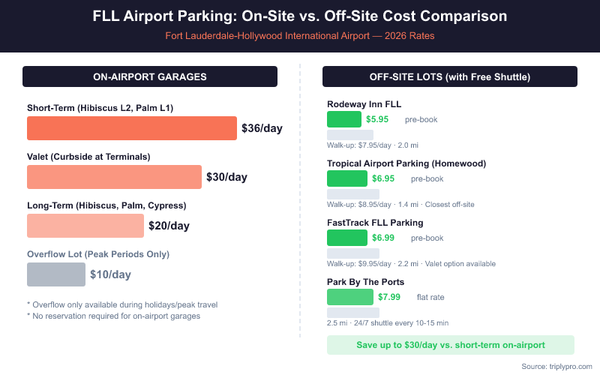This screenshot has height=375, width=600.
Task: Select the gray Overflow Lot bar
Action: (56, 274)
